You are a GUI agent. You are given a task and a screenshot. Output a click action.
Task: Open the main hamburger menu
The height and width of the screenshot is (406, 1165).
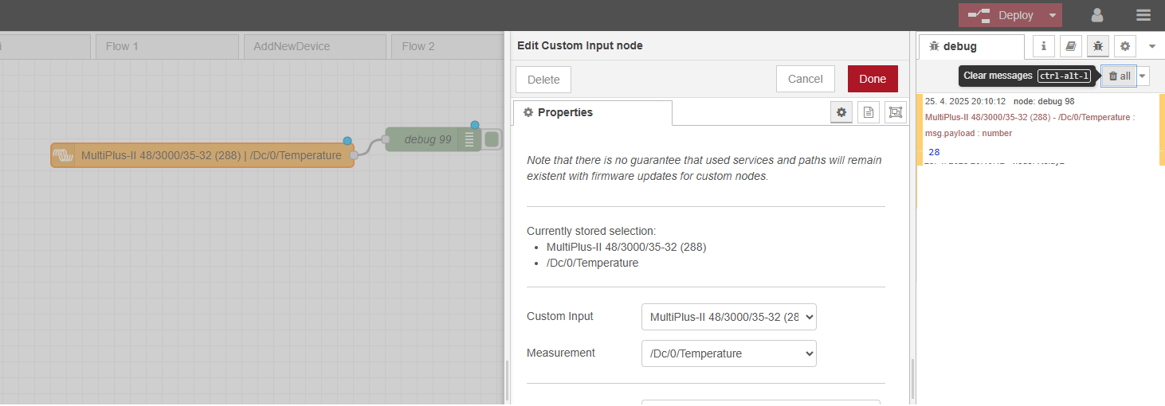point(1143,15)
